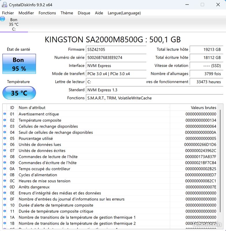Screen dimensions: 226x231
Task: Click the Firmware field S5Z42105
Action: pos(116,49)
